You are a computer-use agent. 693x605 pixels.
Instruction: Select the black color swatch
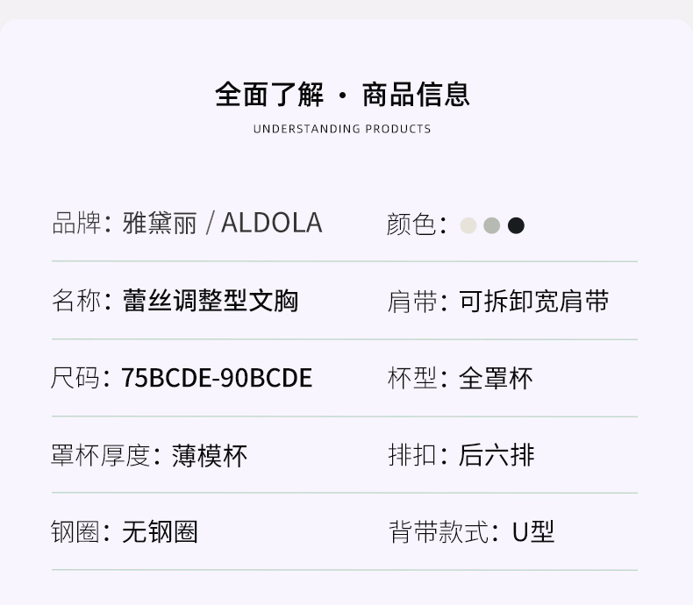[x=517, y=225]
